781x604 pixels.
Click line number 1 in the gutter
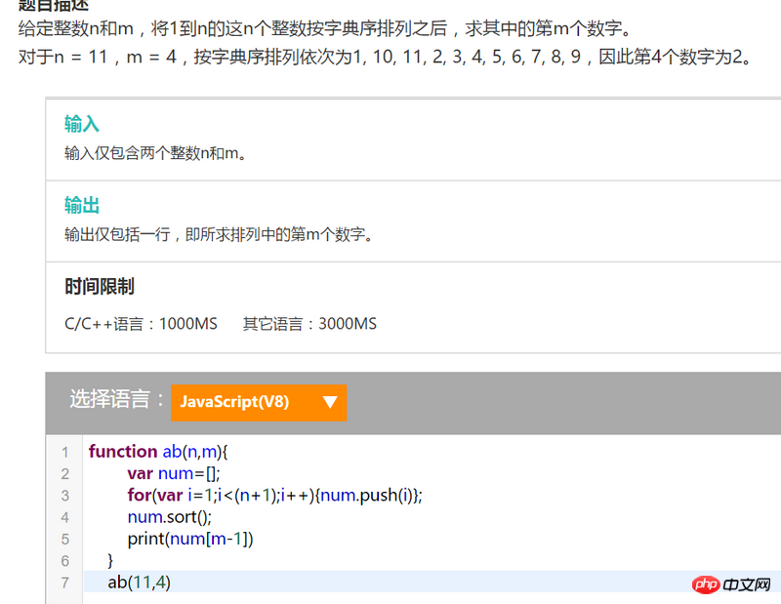click(64, 452)
